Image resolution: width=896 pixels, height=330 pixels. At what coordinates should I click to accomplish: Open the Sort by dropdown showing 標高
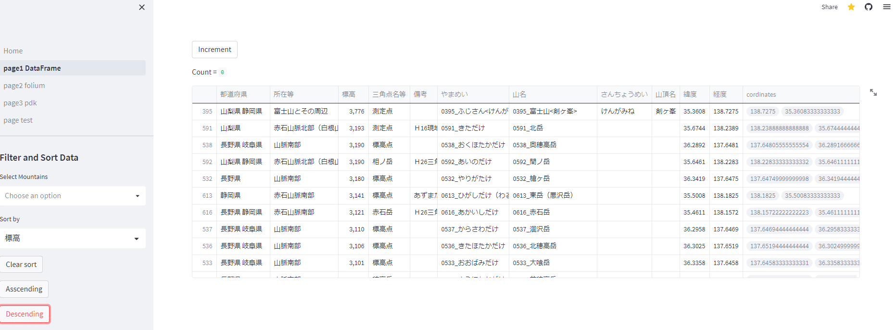(73, 238)
